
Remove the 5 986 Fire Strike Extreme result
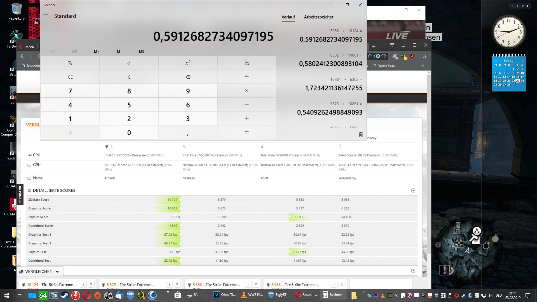tap(342, 284)
